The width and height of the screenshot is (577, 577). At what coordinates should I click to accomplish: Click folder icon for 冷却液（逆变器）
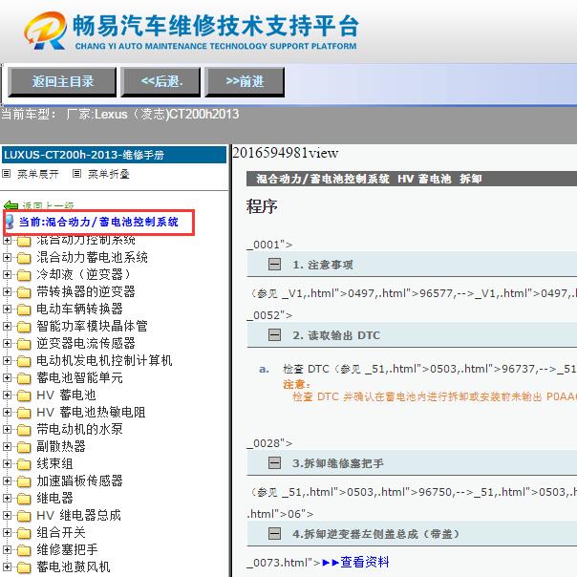tap(24, 275)
